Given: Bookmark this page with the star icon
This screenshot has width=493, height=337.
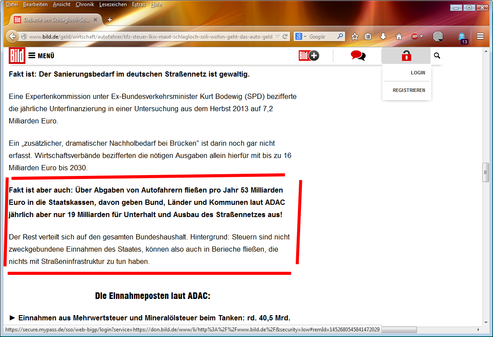Looking at the screenshot, I should pos(355,37).
